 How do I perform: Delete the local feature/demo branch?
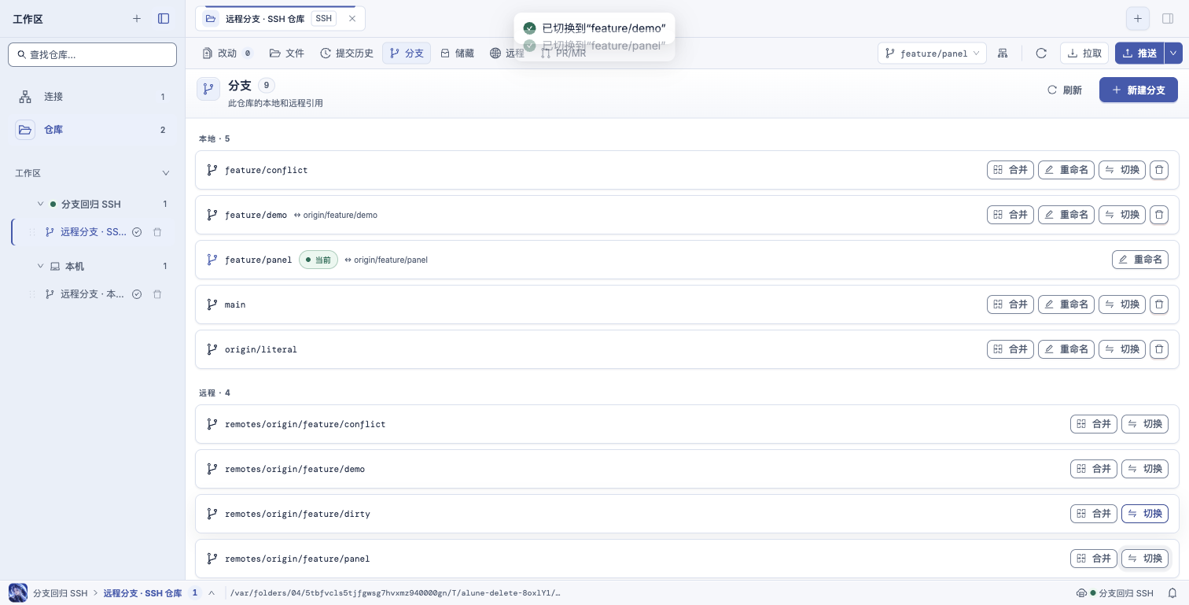1159,215
